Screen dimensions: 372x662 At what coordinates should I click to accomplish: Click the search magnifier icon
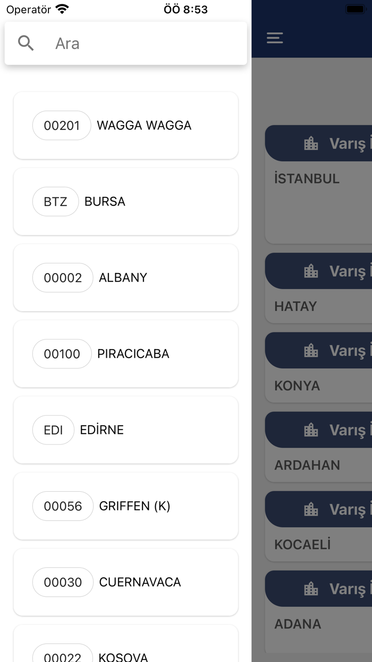click(26, 43)
